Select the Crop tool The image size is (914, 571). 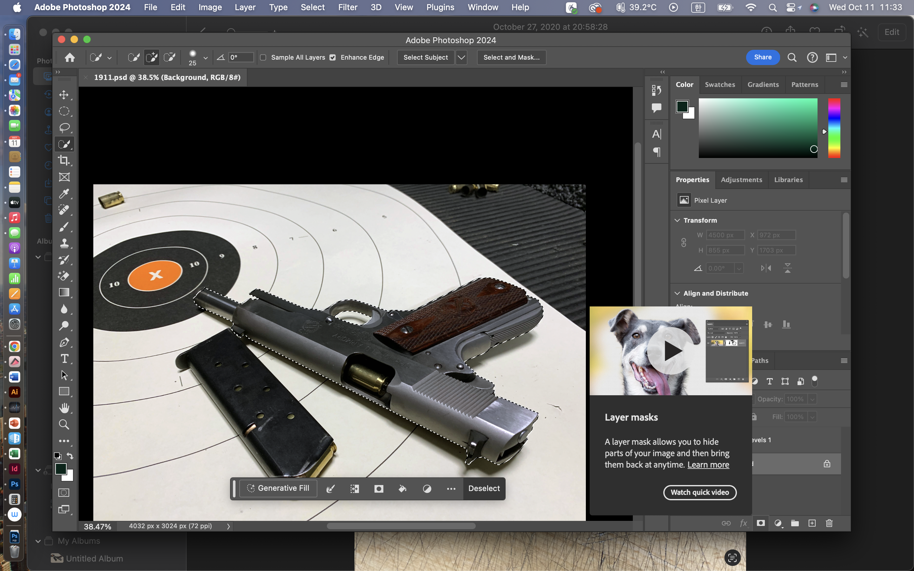[64, 161]
